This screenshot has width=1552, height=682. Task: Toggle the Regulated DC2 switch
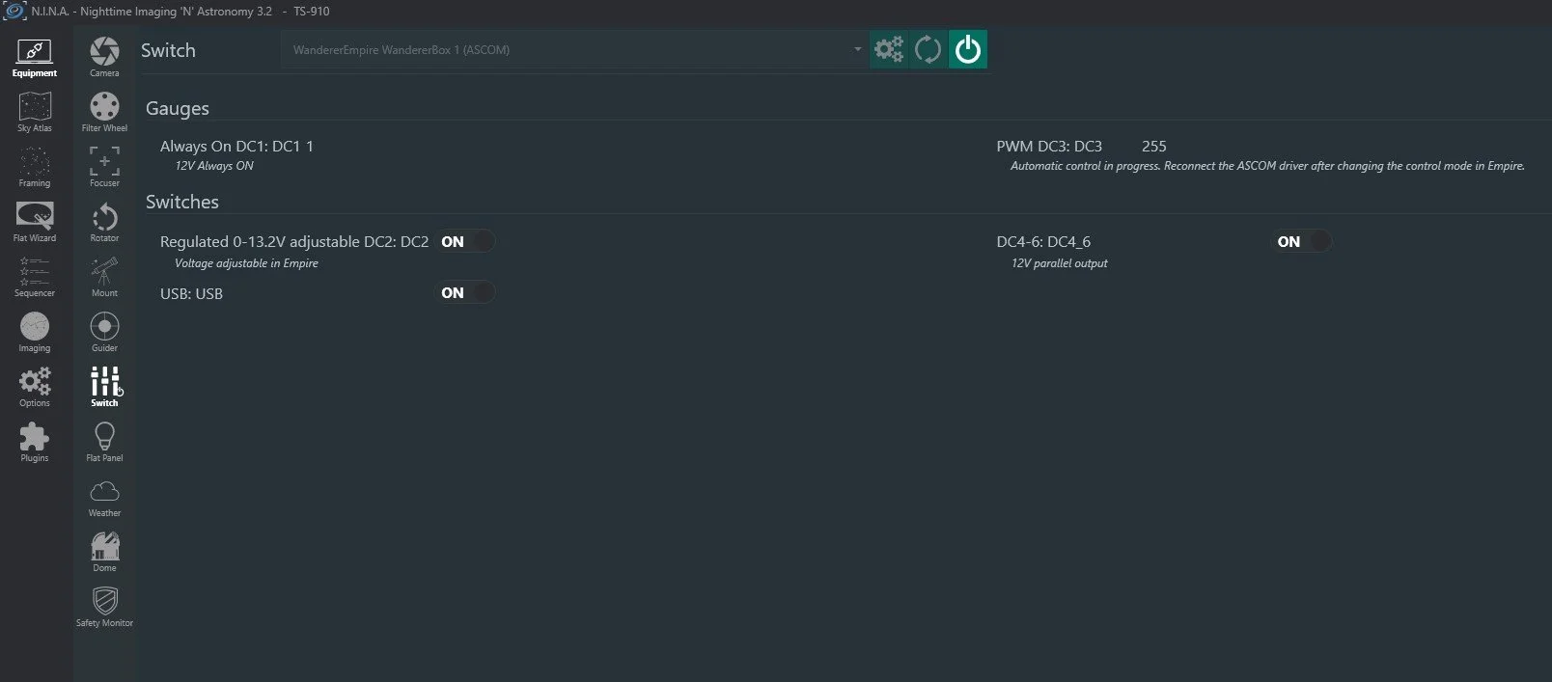[467, 241]
